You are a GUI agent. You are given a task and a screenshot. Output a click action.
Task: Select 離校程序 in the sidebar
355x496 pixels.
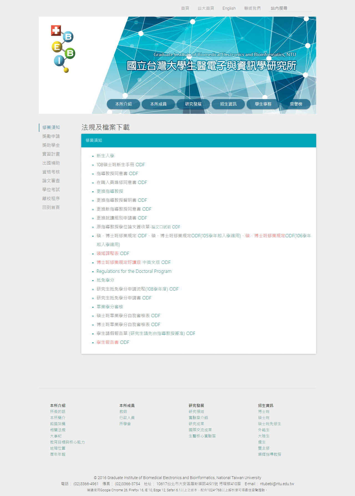pyautogui.click(x=51, y=198)
